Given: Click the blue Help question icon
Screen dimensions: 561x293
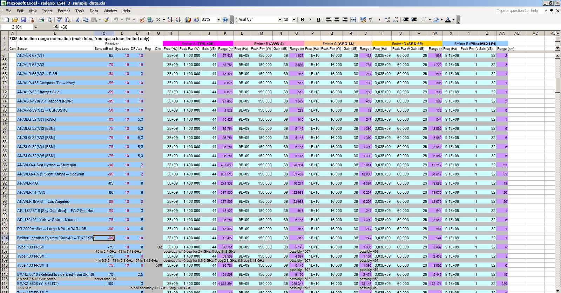Looking at the screenshot, I should (x=225, y=20).
